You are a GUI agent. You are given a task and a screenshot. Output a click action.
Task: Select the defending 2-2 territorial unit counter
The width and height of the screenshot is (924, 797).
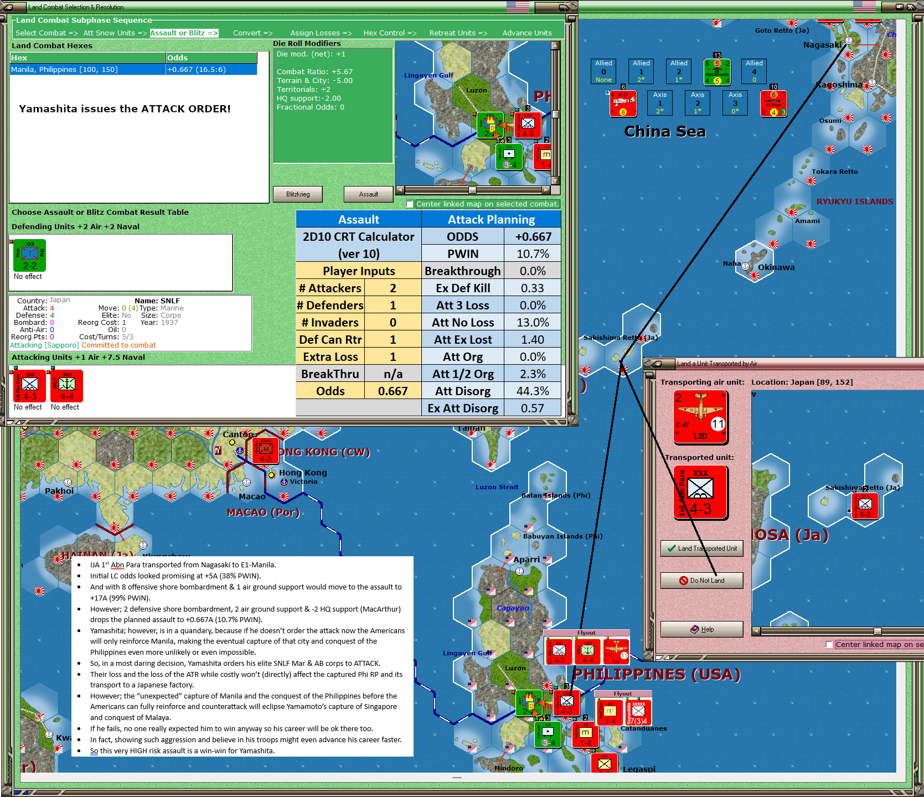coord(30,255)
